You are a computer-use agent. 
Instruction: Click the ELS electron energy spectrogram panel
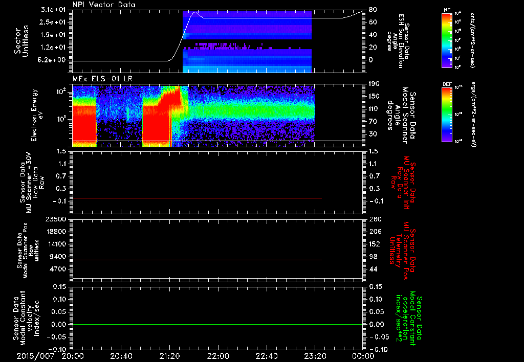click(x=217, y=116)
